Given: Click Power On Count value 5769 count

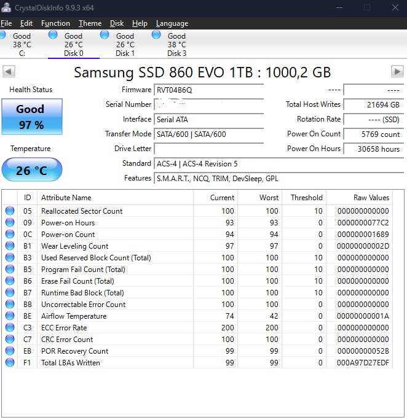Looking at the screenshot, I should point(373,134).
